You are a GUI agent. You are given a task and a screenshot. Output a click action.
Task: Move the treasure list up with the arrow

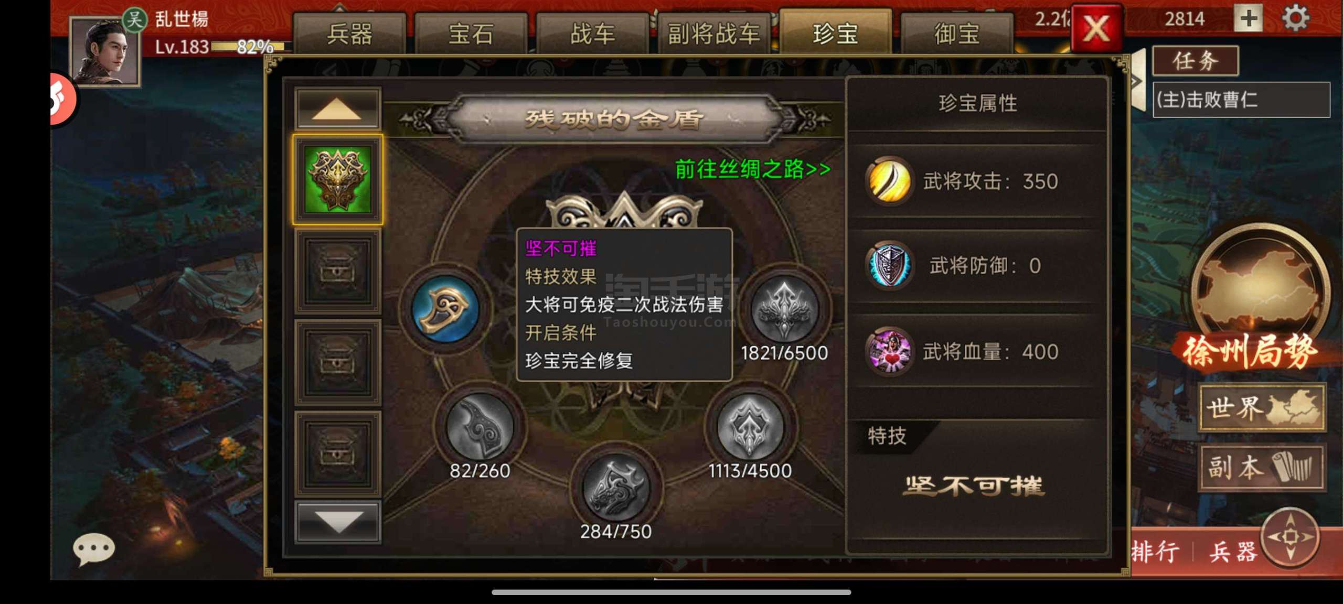pyautogui.click(x=337, y=109)
